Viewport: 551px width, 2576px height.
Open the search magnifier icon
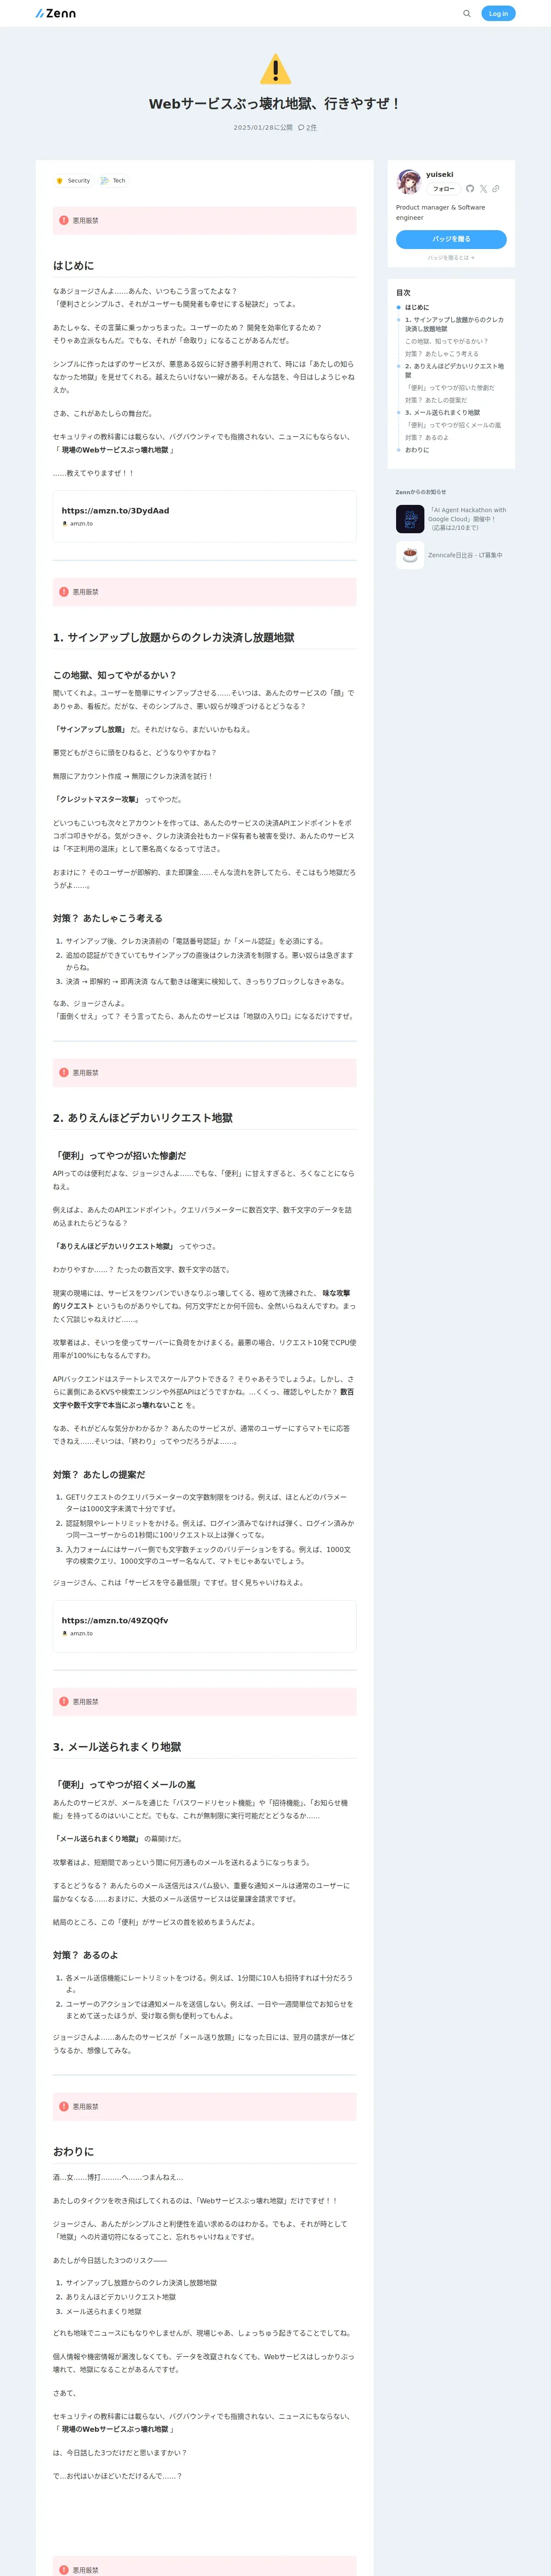(466, 13)
